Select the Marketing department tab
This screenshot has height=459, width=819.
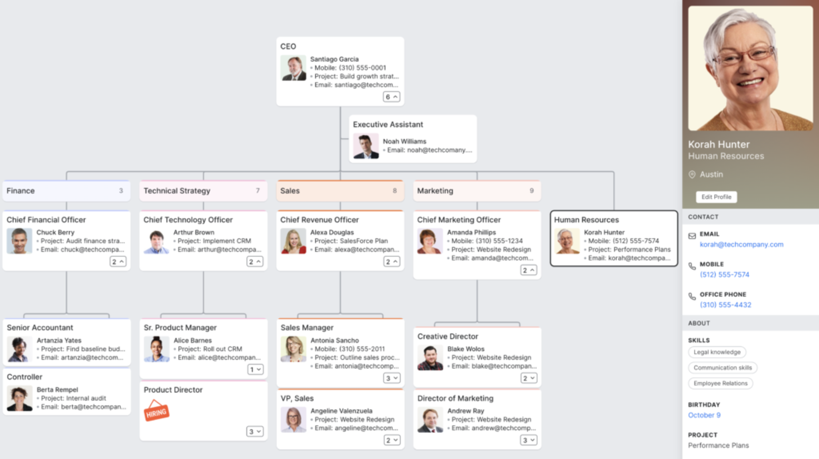475,191
